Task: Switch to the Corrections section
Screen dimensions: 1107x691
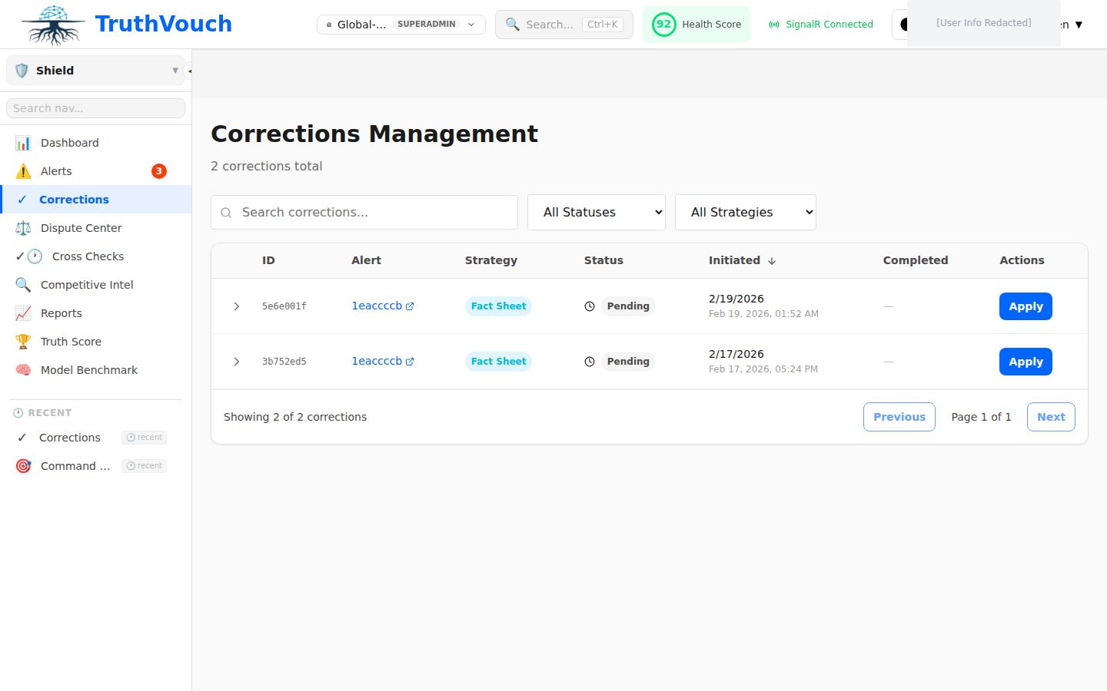Action: pos(73,199)
